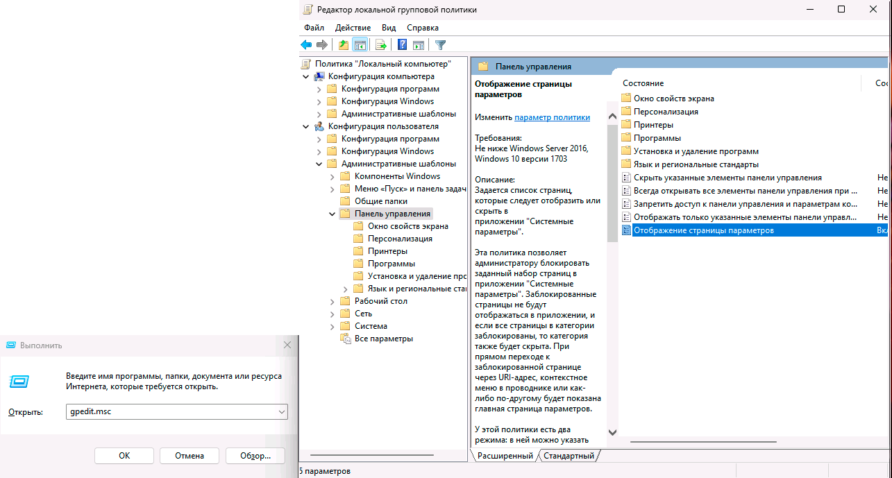The image size is (892, 478).
Task: Open the 'Действие' menu
Action: [353, 28]
